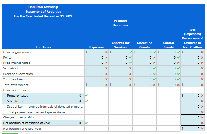Click Youth and senior Operating Grants field
This screenshot has width=207, height=134.
point(144,79)
